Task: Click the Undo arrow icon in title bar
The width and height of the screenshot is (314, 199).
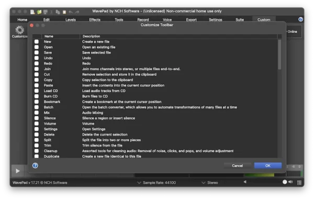Action: 71,12
